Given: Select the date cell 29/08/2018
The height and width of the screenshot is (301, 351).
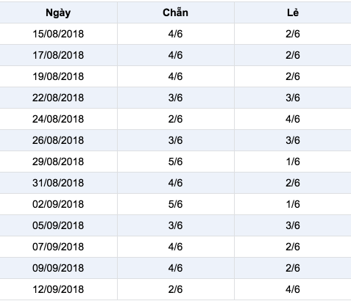Looking at the screenshot, I should pos(58,162).
